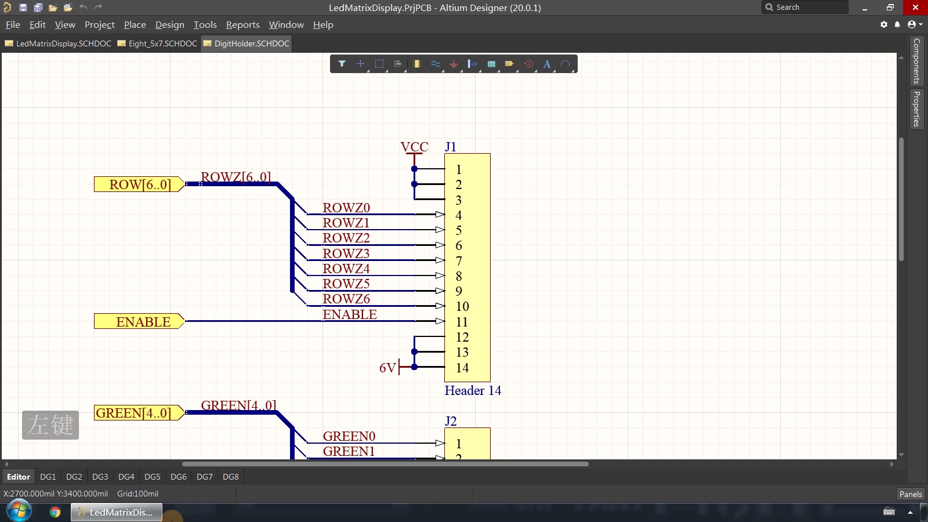Click the notifications bell icon
The height and width of the screenshot is (522, 928).
(897, 24)
